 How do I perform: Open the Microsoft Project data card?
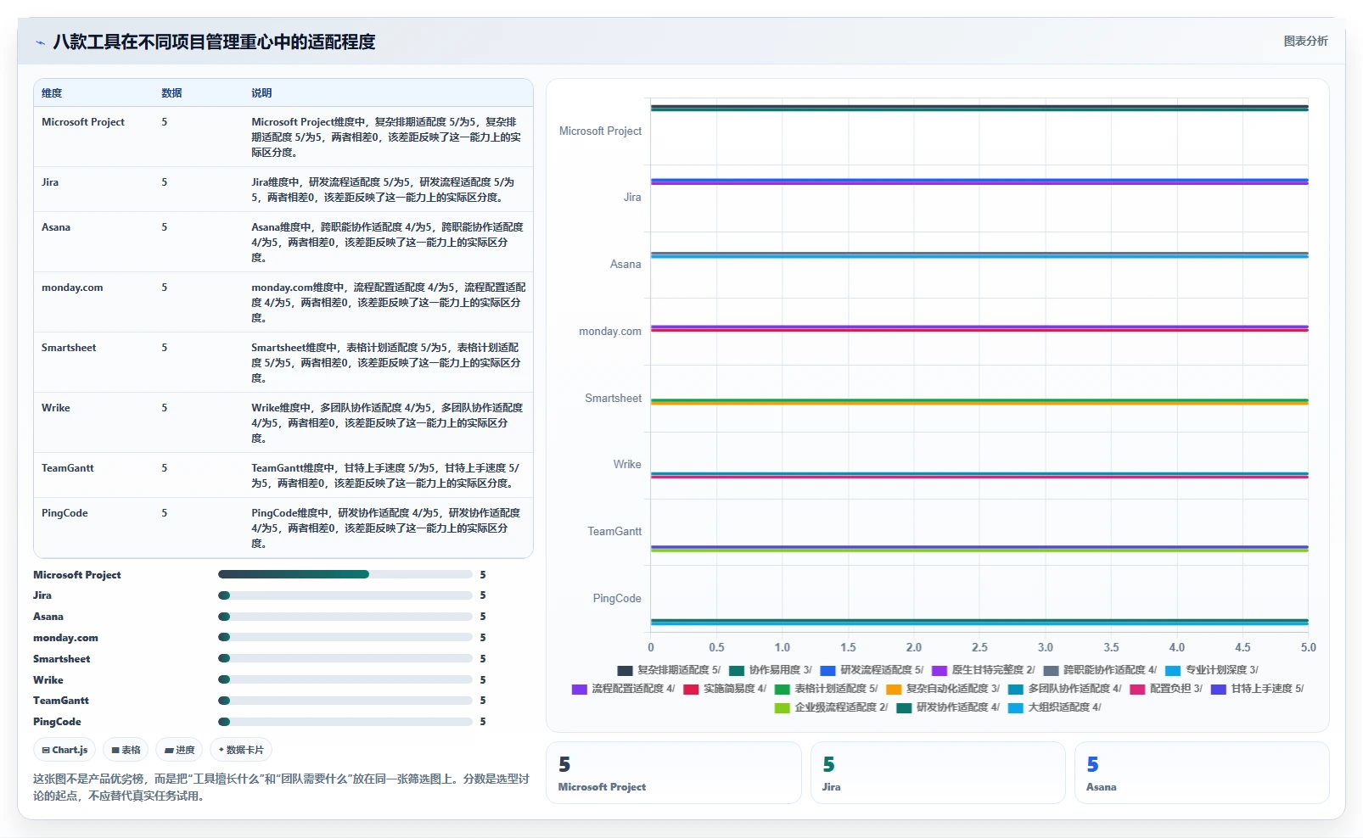click(674, 773)
